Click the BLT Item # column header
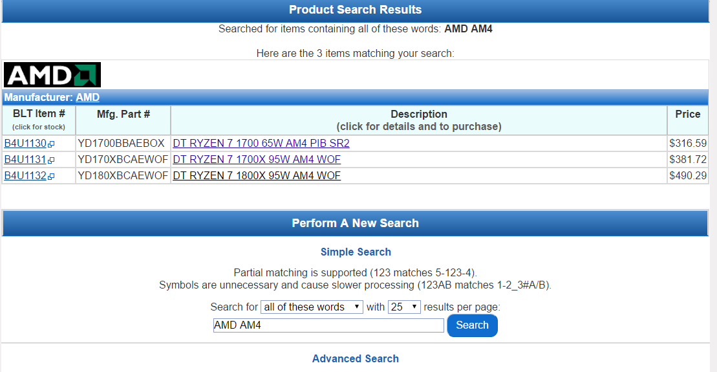 tap(39, 120)
